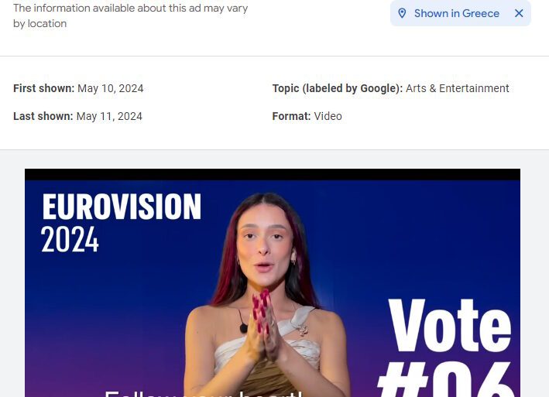Viewport: 549px width, 397px height.
Task: Select the May 11, 2024 date
Action: pyautogui.click(x=109, y=116)
